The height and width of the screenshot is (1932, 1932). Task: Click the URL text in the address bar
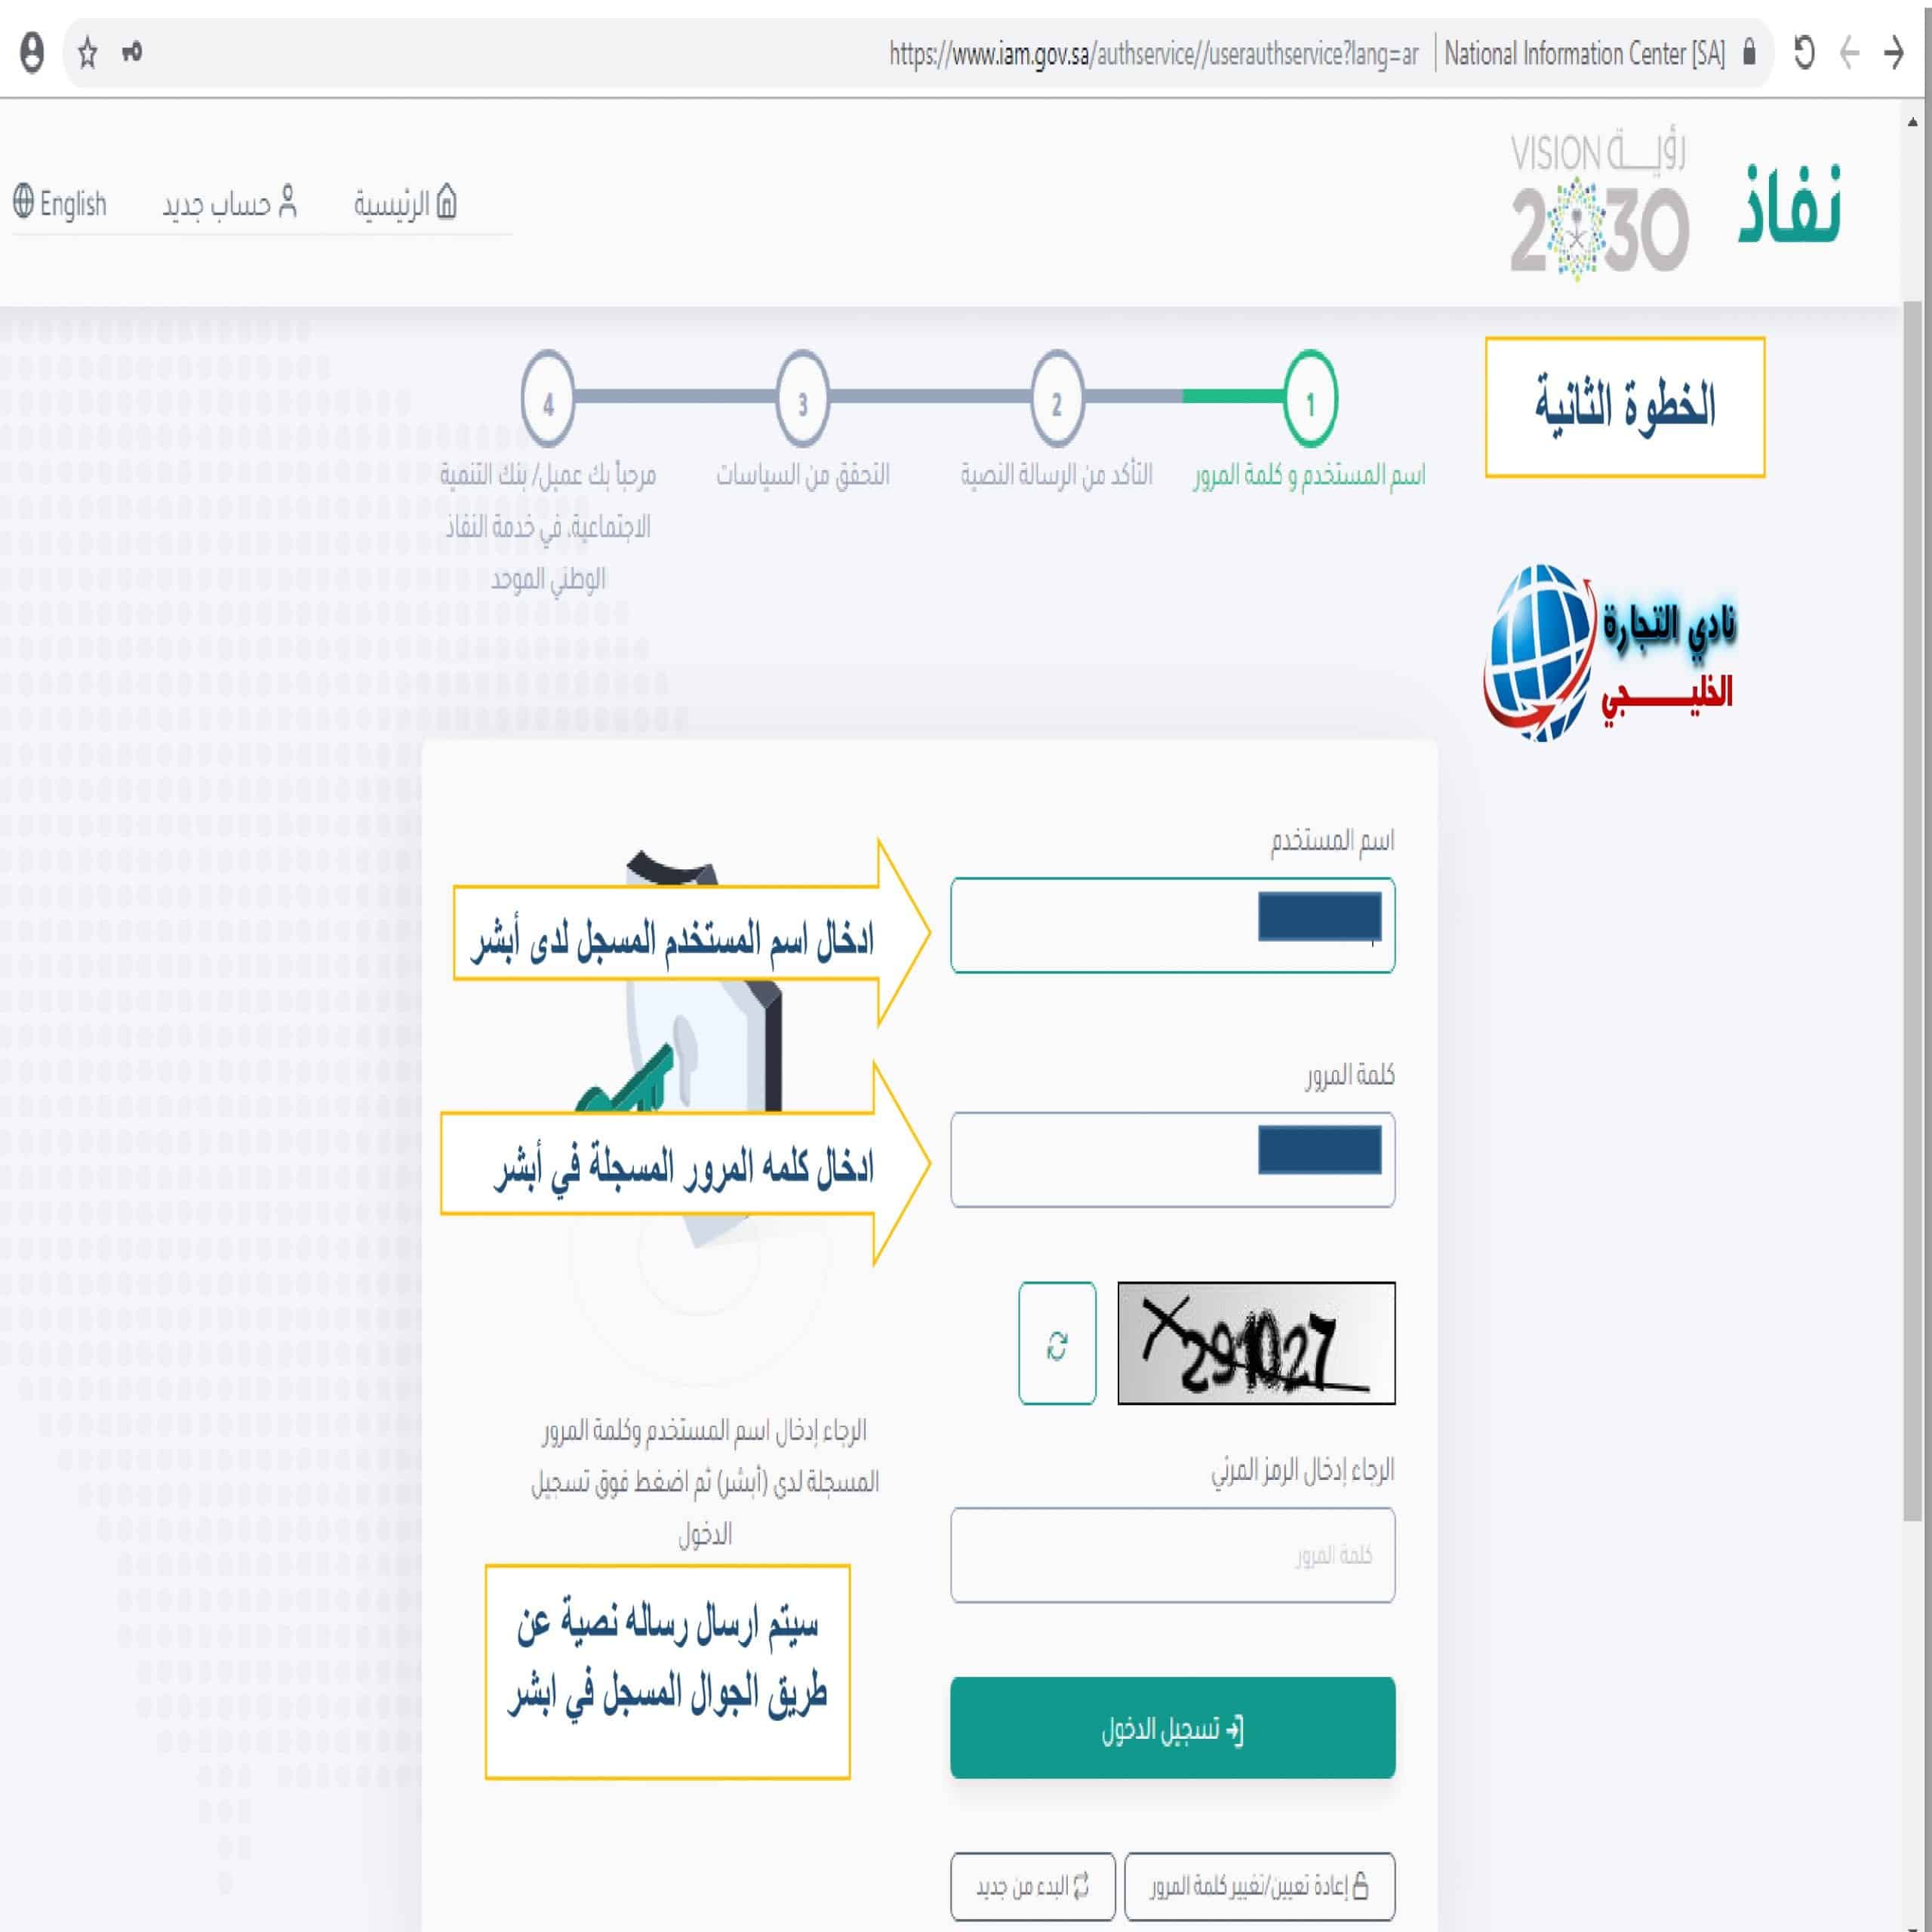(x=1154, y=54)
